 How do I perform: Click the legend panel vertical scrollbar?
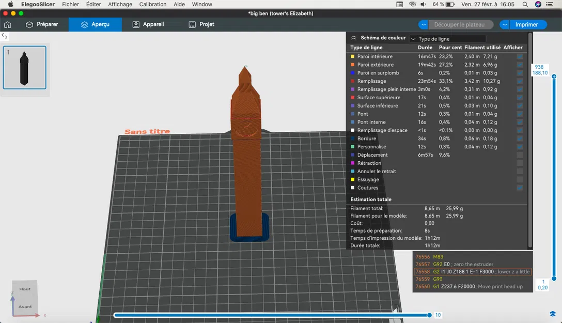pos(530,140)
